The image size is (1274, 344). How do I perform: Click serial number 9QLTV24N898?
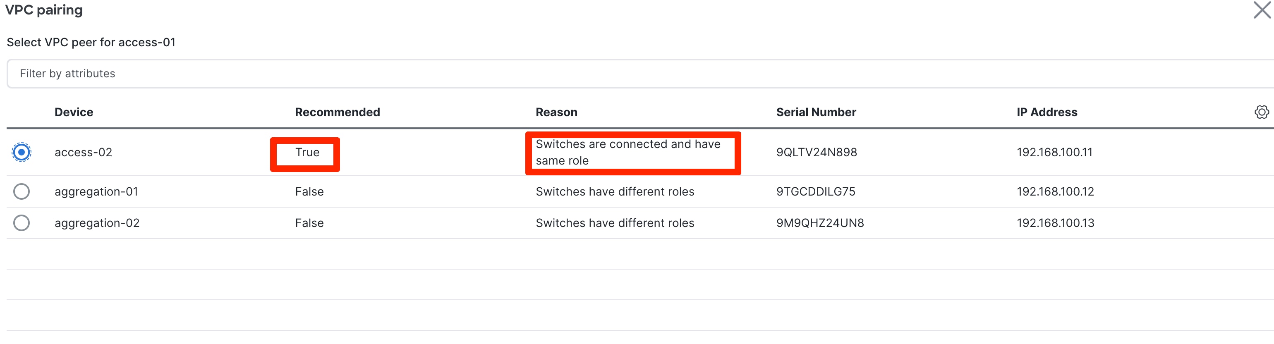[x=817, y=152]
